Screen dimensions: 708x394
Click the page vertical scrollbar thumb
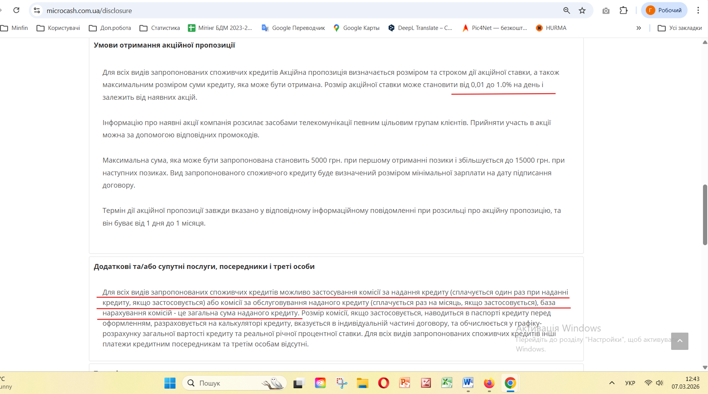pos(705,215)
